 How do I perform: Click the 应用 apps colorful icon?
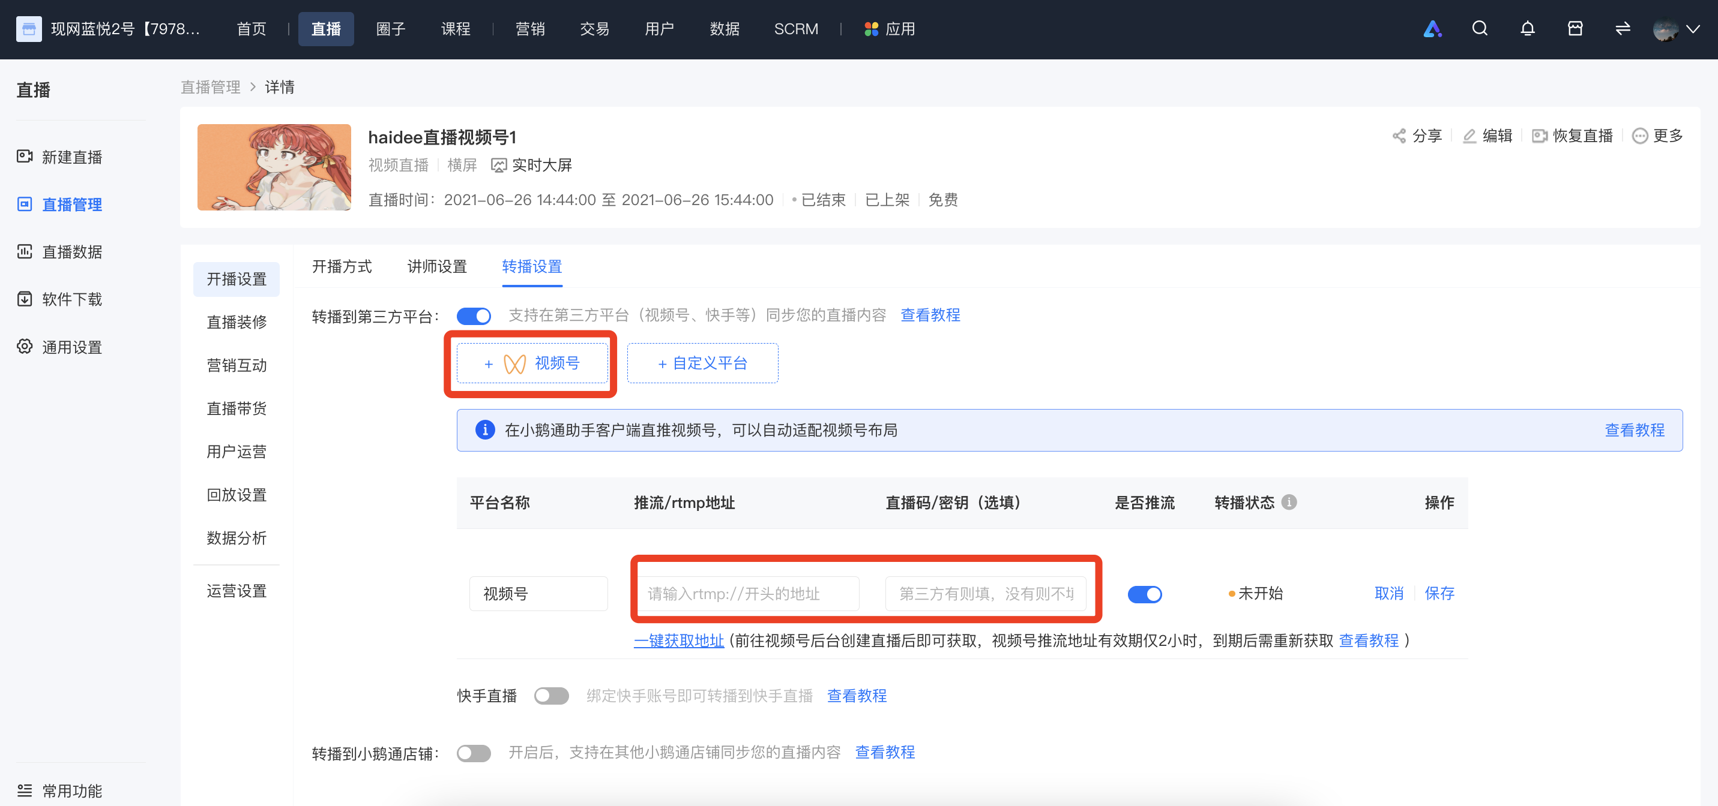coord(870,29)
